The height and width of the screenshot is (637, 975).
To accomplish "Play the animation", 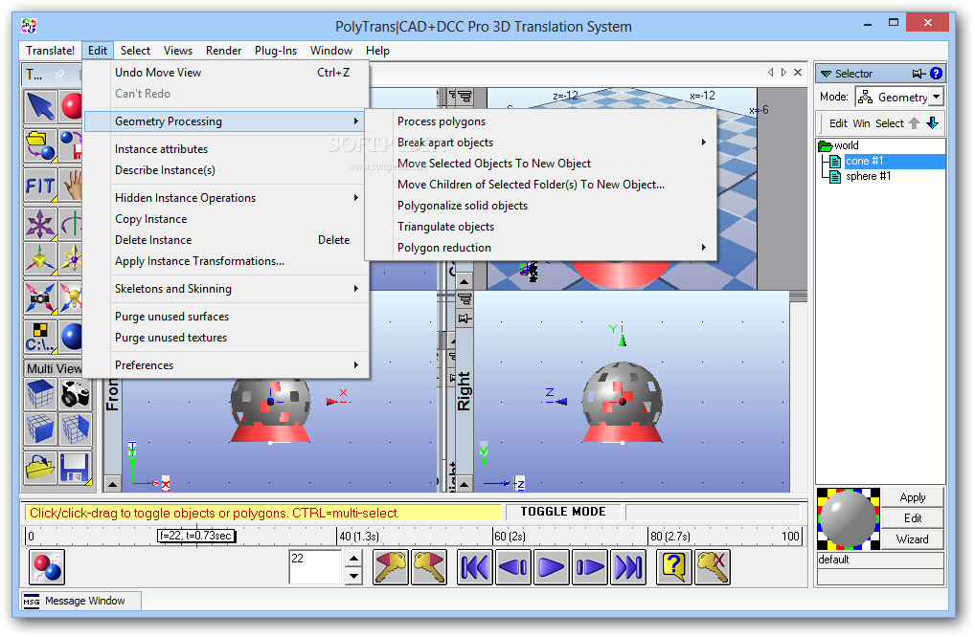I will pyautogui.click(x=552, y=567).
